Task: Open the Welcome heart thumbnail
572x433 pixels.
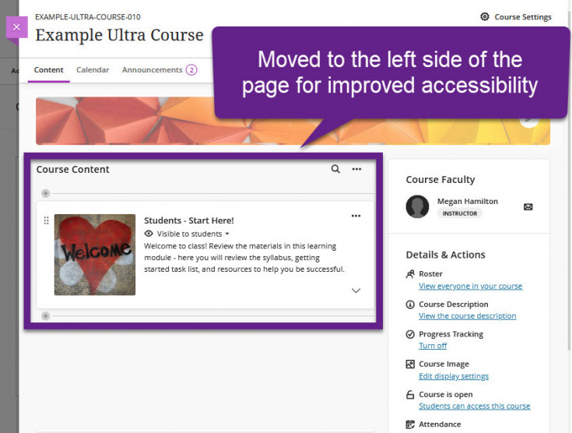Action: (95, 255)
